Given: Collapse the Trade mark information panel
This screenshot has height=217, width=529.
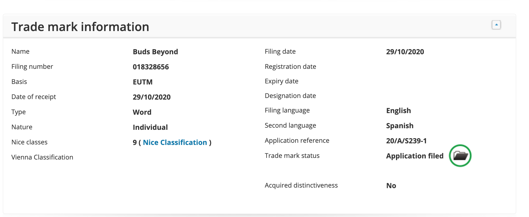Looking at the screenshot, I should pos(496,25).
